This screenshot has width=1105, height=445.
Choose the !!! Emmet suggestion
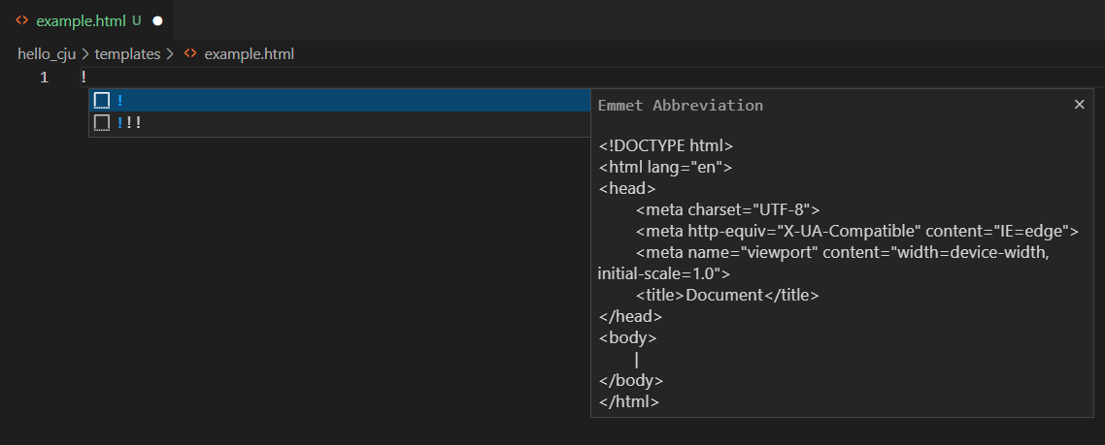point(339,123)
